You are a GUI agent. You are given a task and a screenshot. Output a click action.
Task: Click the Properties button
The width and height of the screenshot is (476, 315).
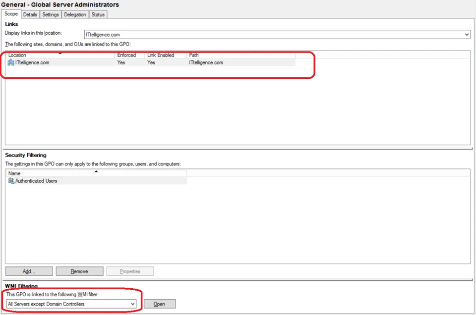[x=130, y=271]
